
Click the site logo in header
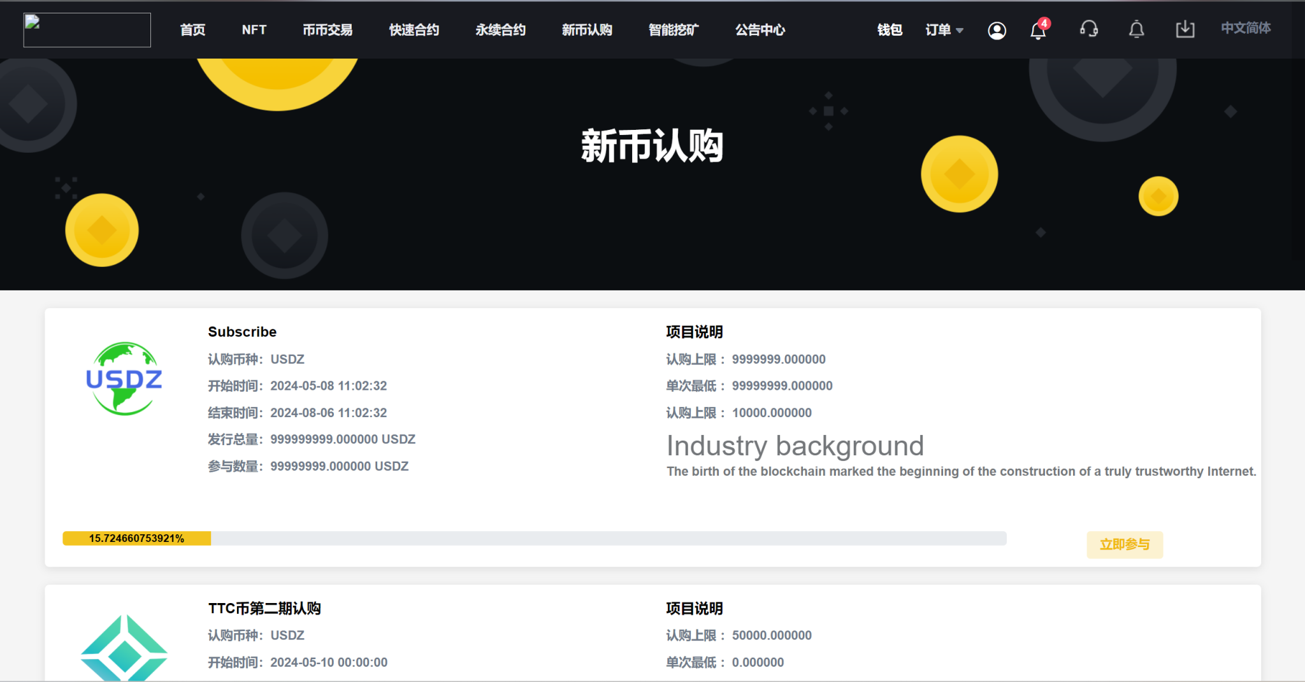coord(87,30)
